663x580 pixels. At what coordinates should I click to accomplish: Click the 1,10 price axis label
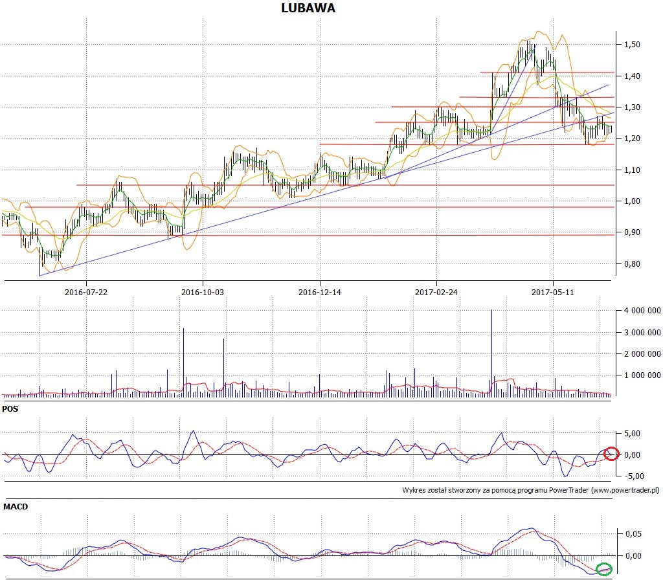[632, 170]
